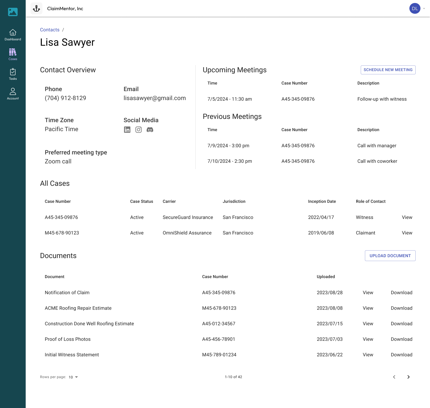
Task: Open Tasks using the clipboard icon
Action: [x=13, y=74]
